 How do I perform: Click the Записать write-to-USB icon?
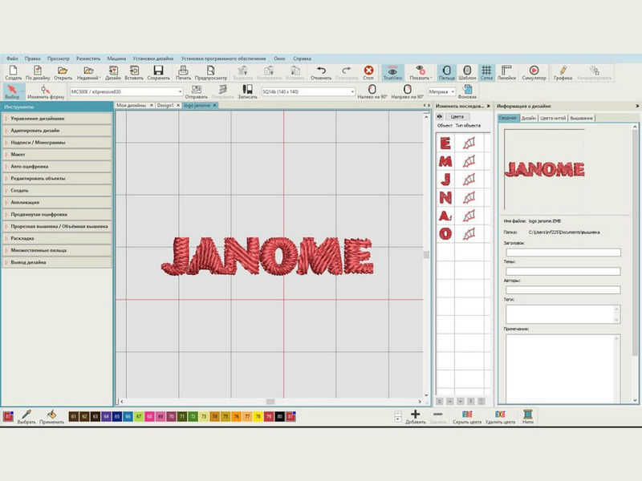pos(247,91)
